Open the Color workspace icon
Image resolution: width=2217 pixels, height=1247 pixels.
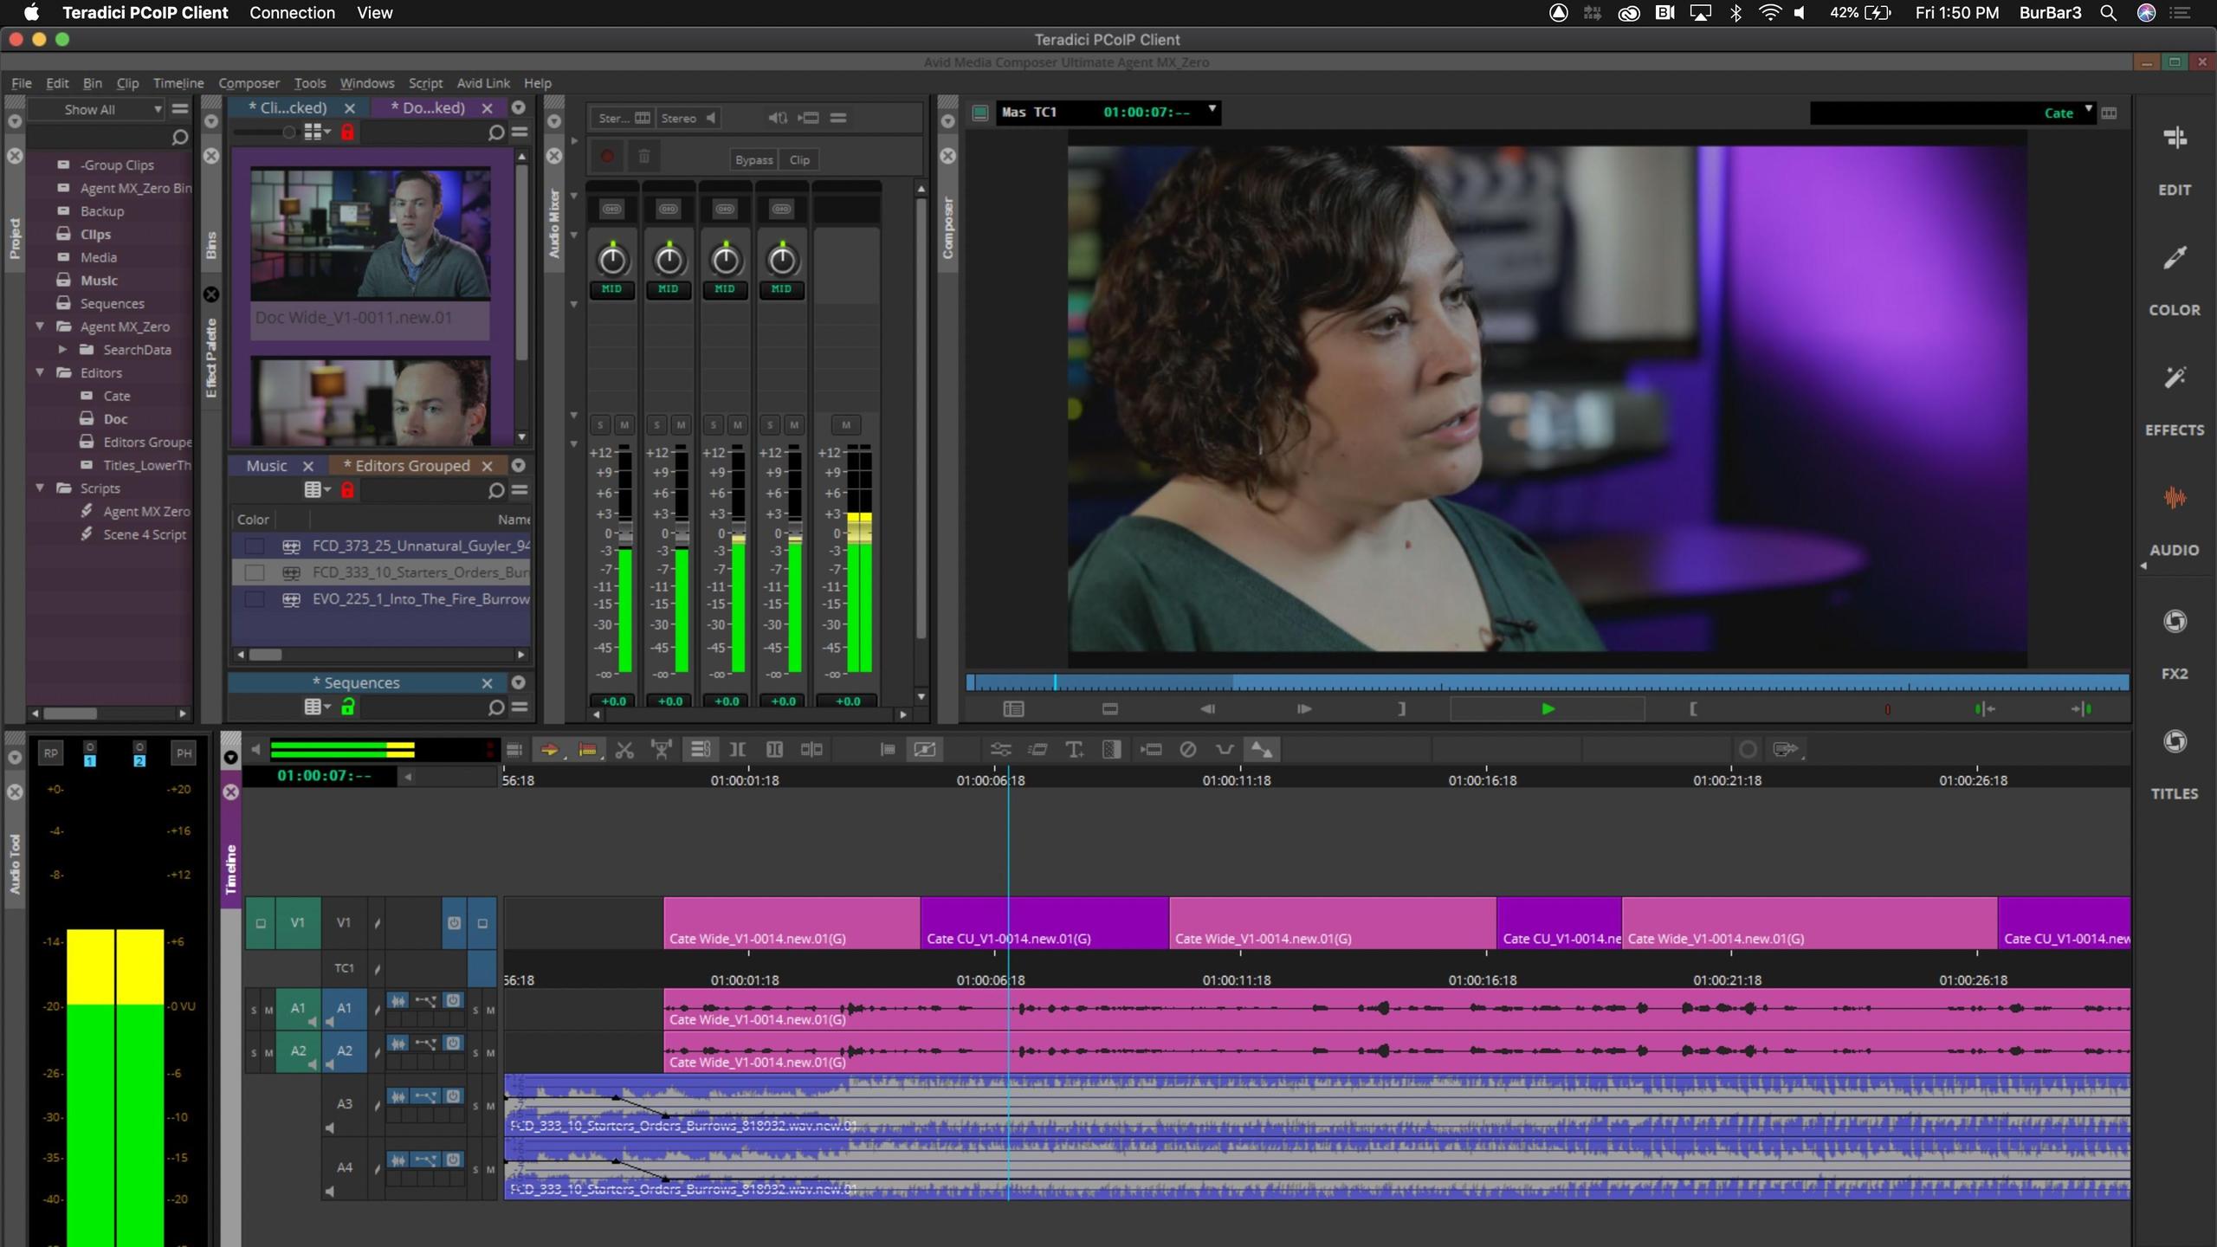coord(2174,258)
